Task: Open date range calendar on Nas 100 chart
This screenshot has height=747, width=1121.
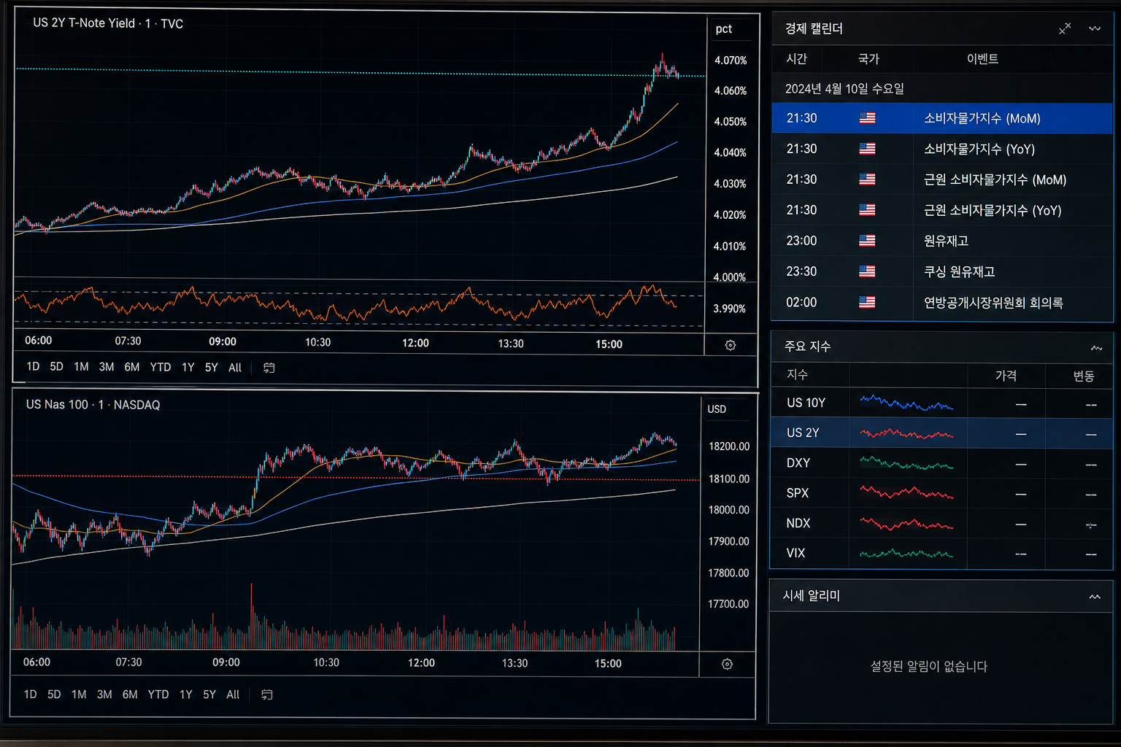Action: coord(267,694)
